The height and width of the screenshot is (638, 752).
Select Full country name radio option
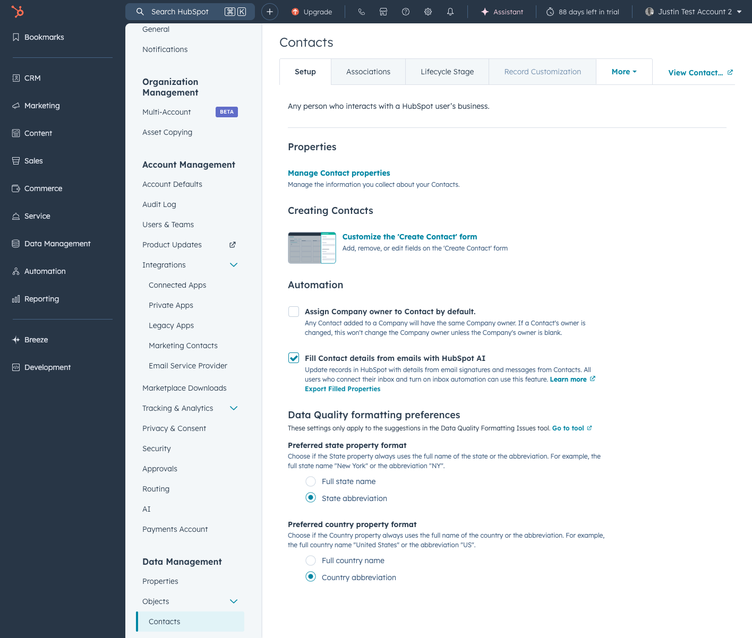point(311,561)
